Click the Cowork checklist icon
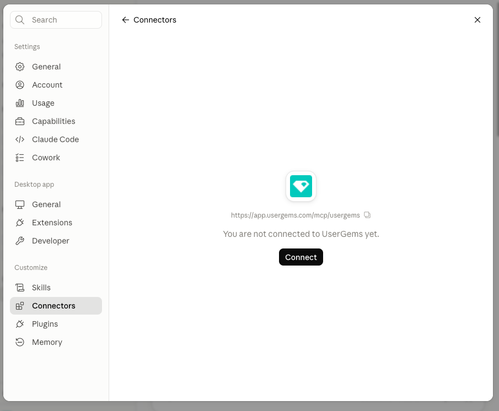The width and height of the screenshot is (499, 411). pos(20,158)
